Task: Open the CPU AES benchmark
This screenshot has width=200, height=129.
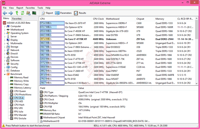Action: click(19, 101)
